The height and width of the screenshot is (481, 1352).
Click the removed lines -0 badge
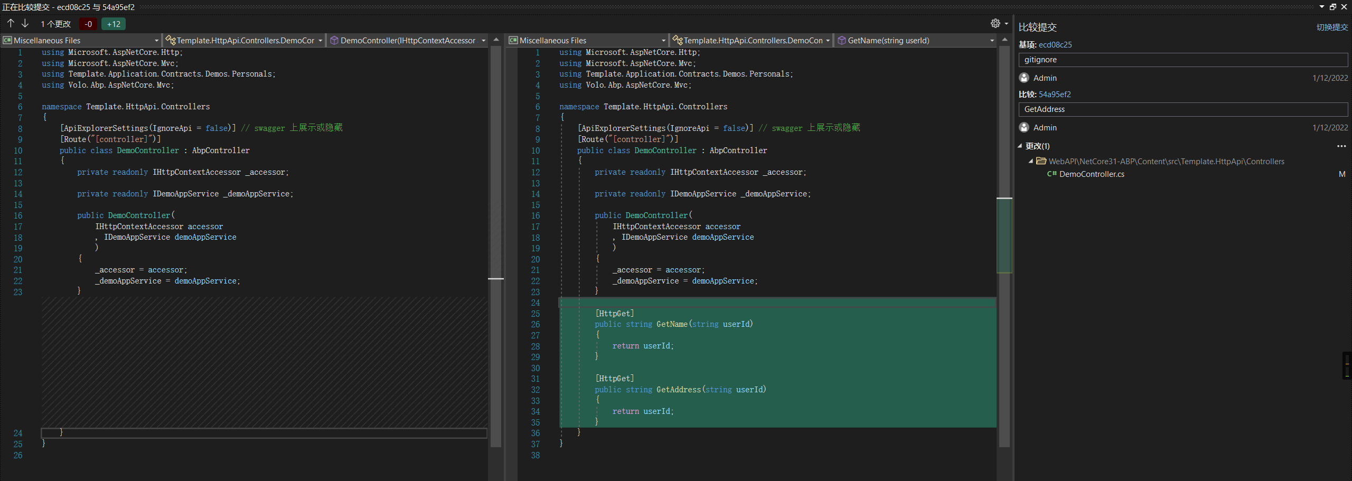(88, 24)
